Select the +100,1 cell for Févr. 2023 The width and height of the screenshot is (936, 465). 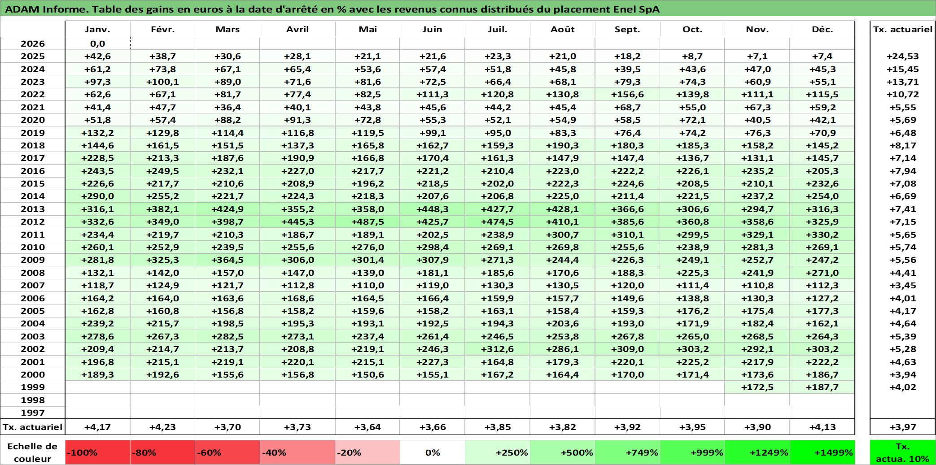point(162,82)
